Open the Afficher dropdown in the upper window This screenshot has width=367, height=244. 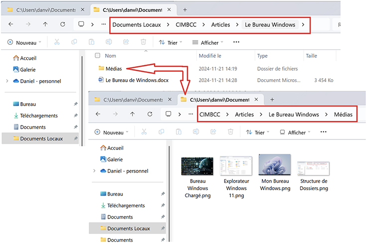click(208, 43)
